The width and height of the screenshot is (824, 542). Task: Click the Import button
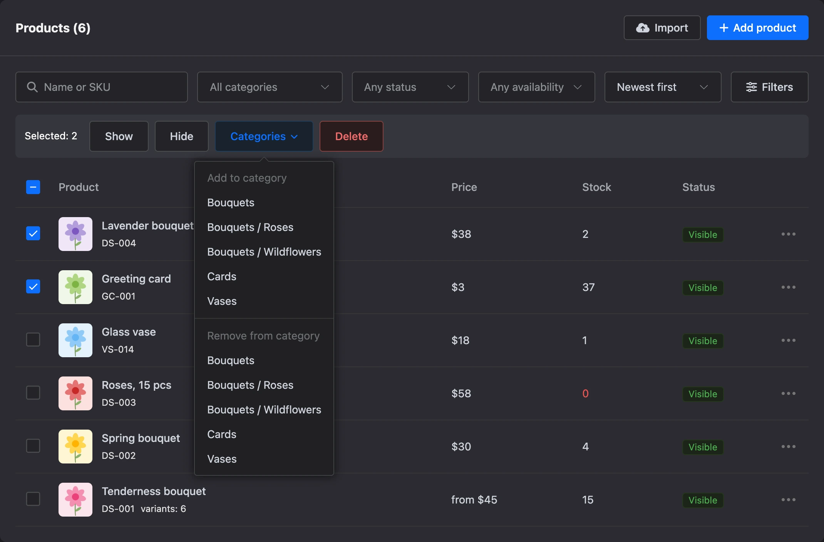point(662,28)
